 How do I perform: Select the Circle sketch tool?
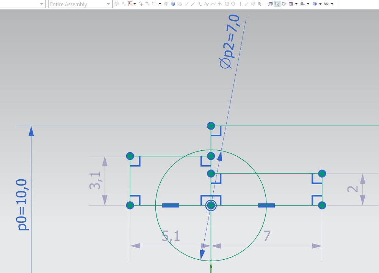click(x=227, y=4)
